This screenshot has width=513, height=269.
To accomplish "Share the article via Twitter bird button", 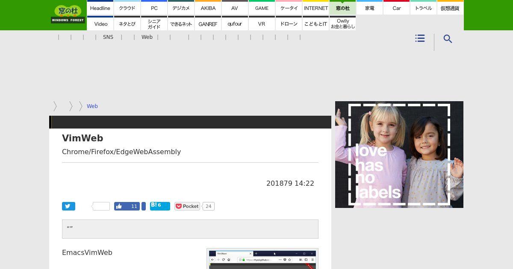I will coord(68,206).
